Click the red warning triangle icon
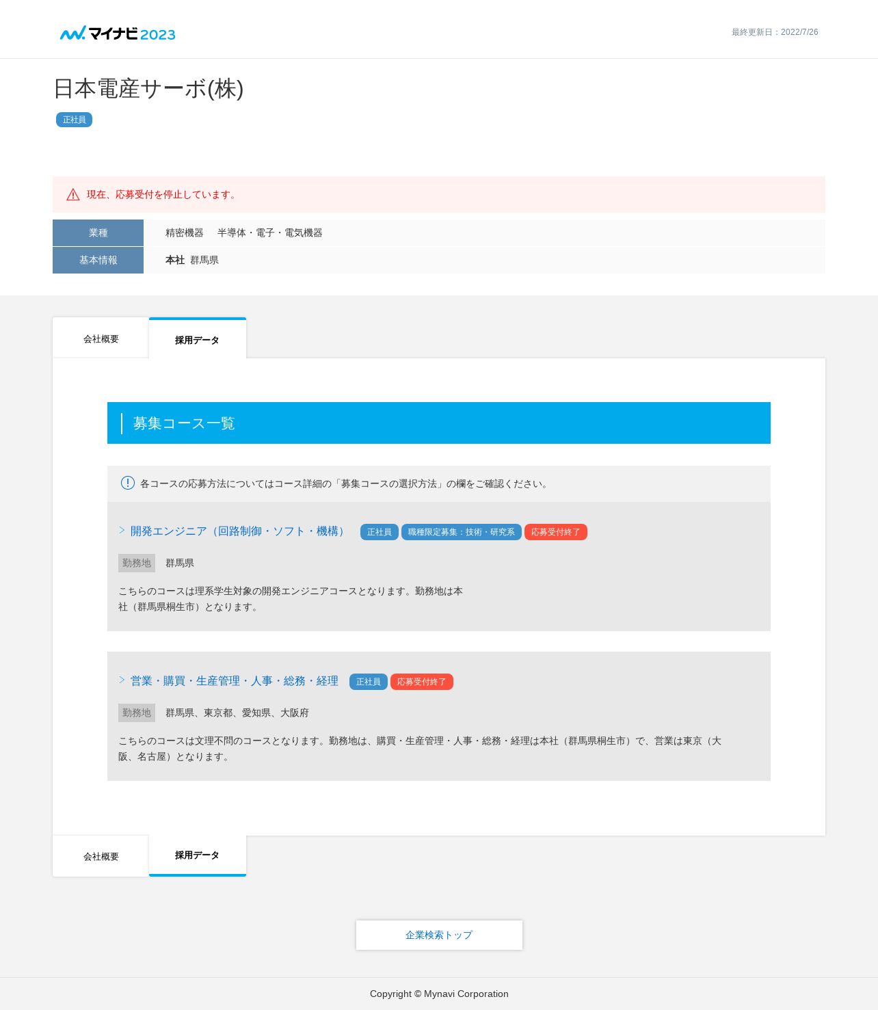 click(x=73, y=195)
